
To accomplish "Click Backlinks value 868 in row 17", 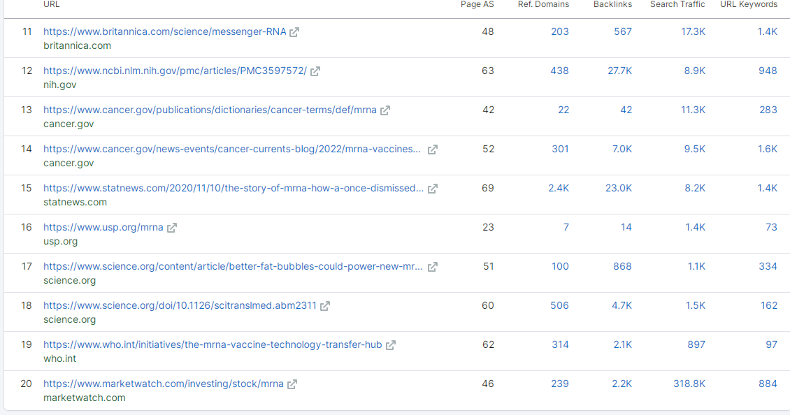I will tap(622, 266).
